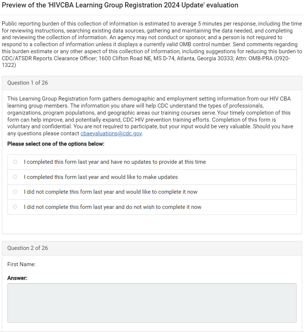Screen dimensions: 304x332
Task: Click option text "did not complete this form last year and do not wish"
Action: click(113, 207)
